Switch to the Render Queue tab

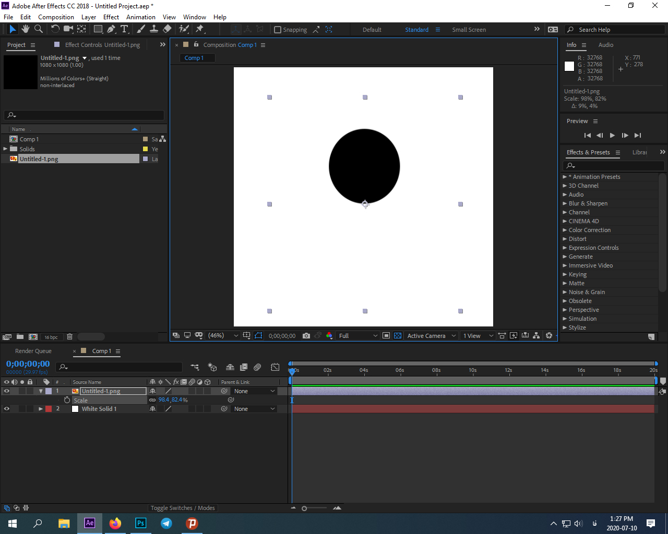point(33,351)
